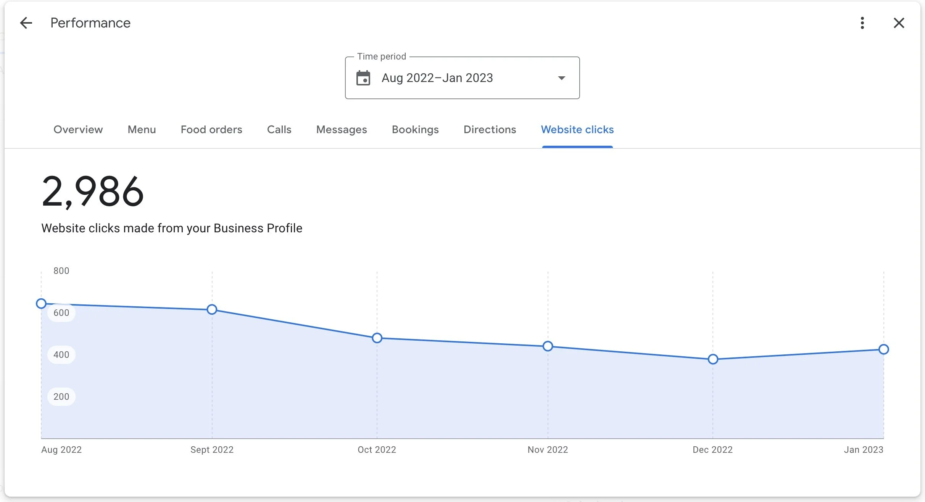The width and height of the screenshot is (925, 502).
Task: Open the Food orders tab
Action: click(211, 130)
